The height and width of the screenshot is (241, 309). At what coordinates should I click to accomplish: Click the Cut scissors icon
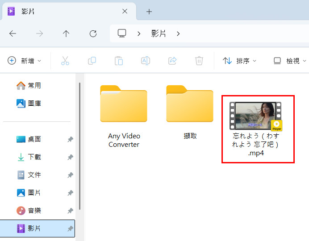65,61
